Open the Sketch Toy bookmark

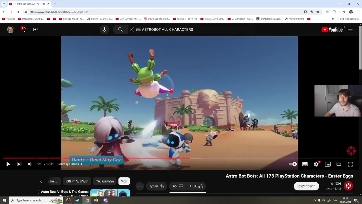tap(100, 19)
